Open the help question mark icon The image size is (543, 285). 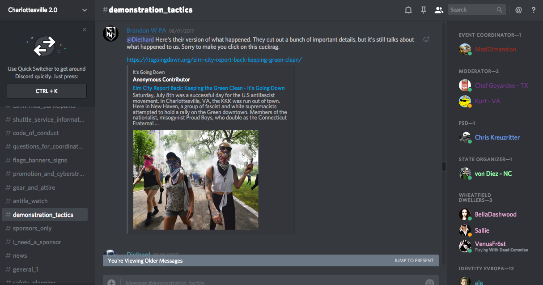534,10
